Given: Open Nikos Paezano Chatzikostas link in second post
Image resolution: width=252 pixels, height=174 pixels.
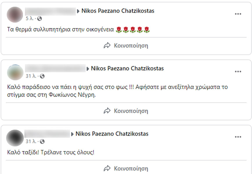Looking at the screenshot, I should [x=127, y=69].
